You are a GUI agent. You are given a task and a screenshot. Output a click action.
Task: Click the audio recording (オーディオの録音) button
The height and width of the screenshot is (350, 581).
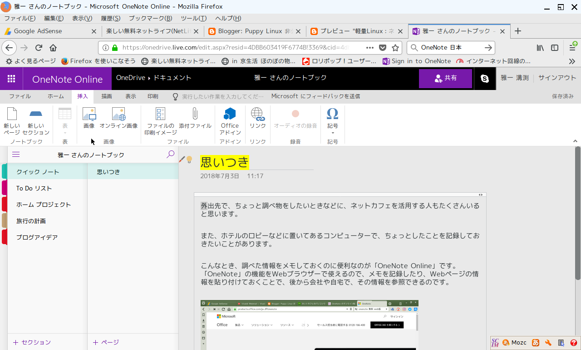(295, 119)
